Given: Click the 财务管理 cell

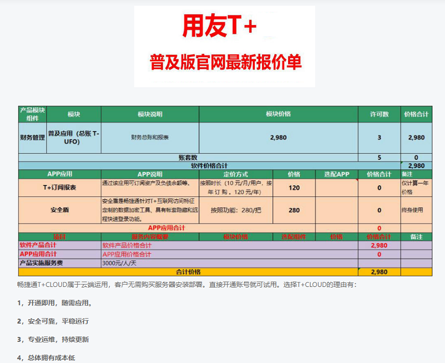Looking at the screenshot, I should pos(32,138).
